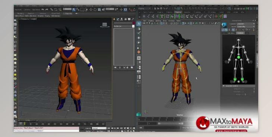Click the Maya range slider bar
This screenshot has height=137, width=272.
(x=170, y=124)
